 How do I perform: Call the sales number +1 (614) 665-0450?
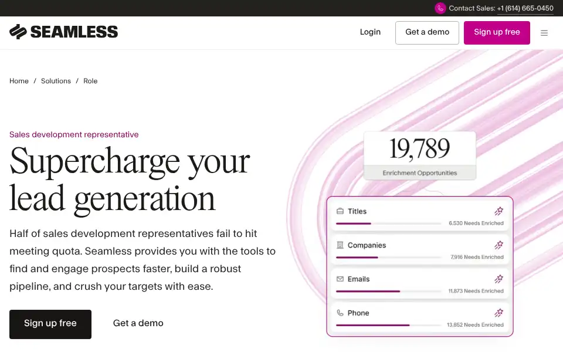(525, 8)
